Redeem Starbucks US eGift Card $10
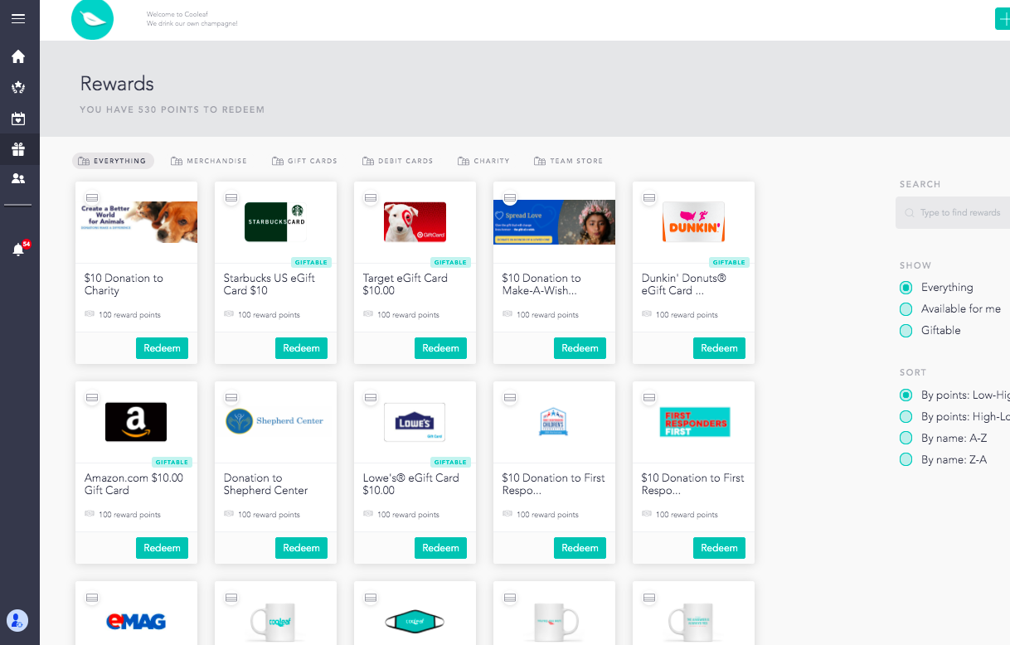Image resolution: width=1010 pixels, height=645 pixels. click(301, 348)
